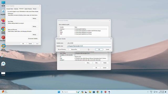Click Cancel in the System Properties window
Viewport: 168px width, 94px height.
pos(30,44)
